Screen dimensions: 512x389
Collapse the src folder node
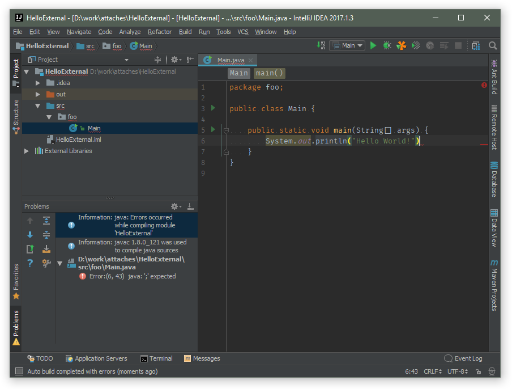38,105
